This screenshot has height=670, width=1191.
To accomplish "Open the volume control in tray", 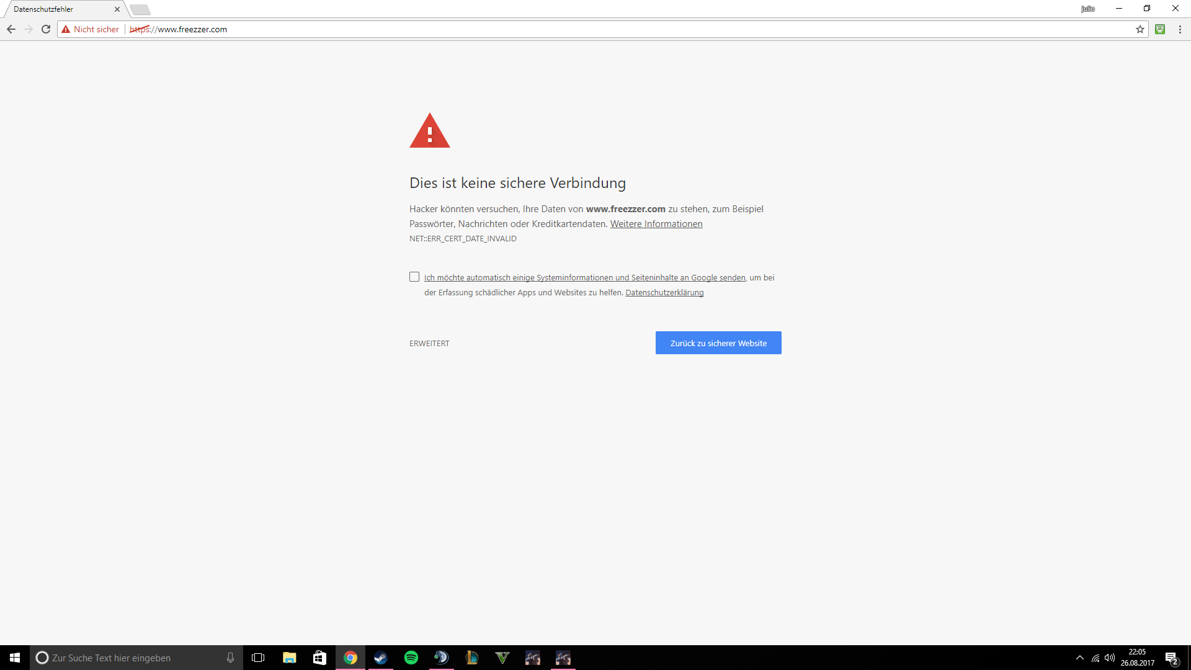I will [1110, 658].
